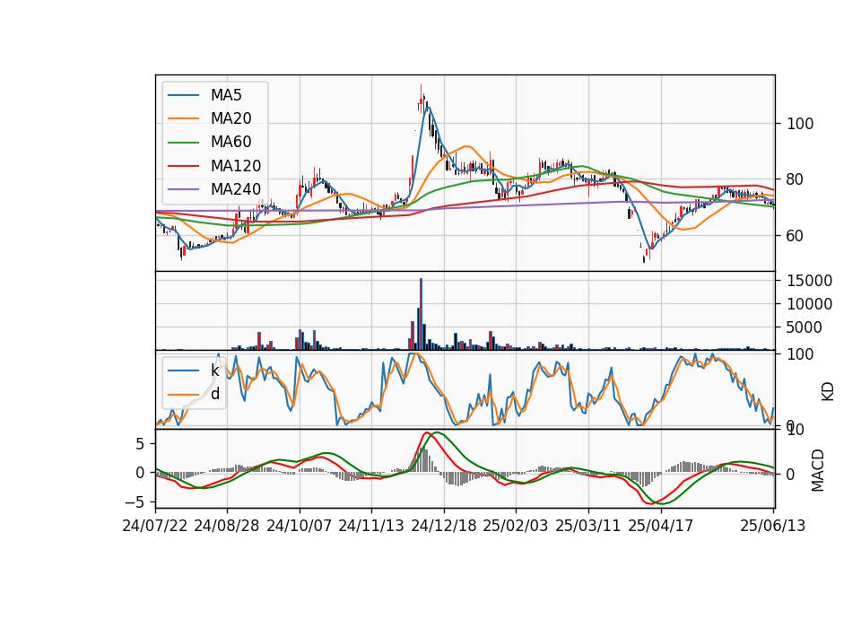Click the volume axis value 10000

pyautogui.click(x=809, y=304)
